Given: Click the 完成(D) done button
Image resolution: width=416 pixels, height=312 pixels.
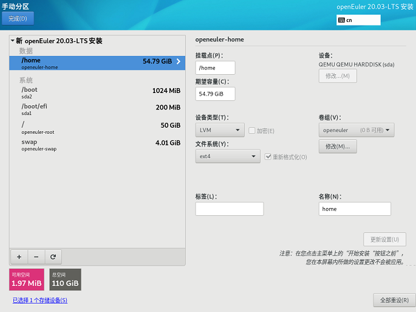Looking at the screenshot, I should coord(18,18).
